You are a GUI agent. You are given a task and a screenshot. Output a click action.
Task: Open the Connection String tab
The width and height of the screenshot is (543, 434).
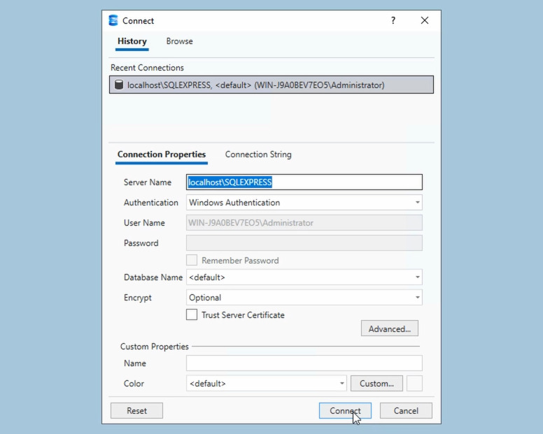click(x=258, y=154)
